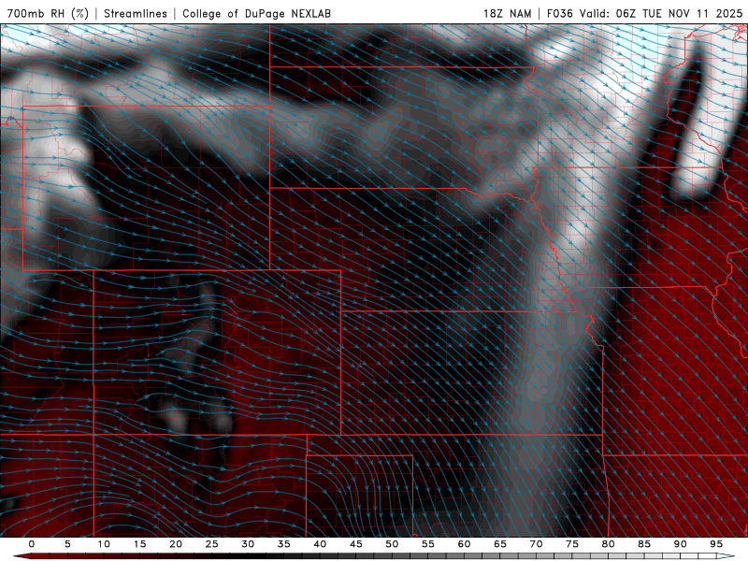Screen dimensions: 748x561
Task: Select the '95' color scale value
Action: [x=716, y=544]
